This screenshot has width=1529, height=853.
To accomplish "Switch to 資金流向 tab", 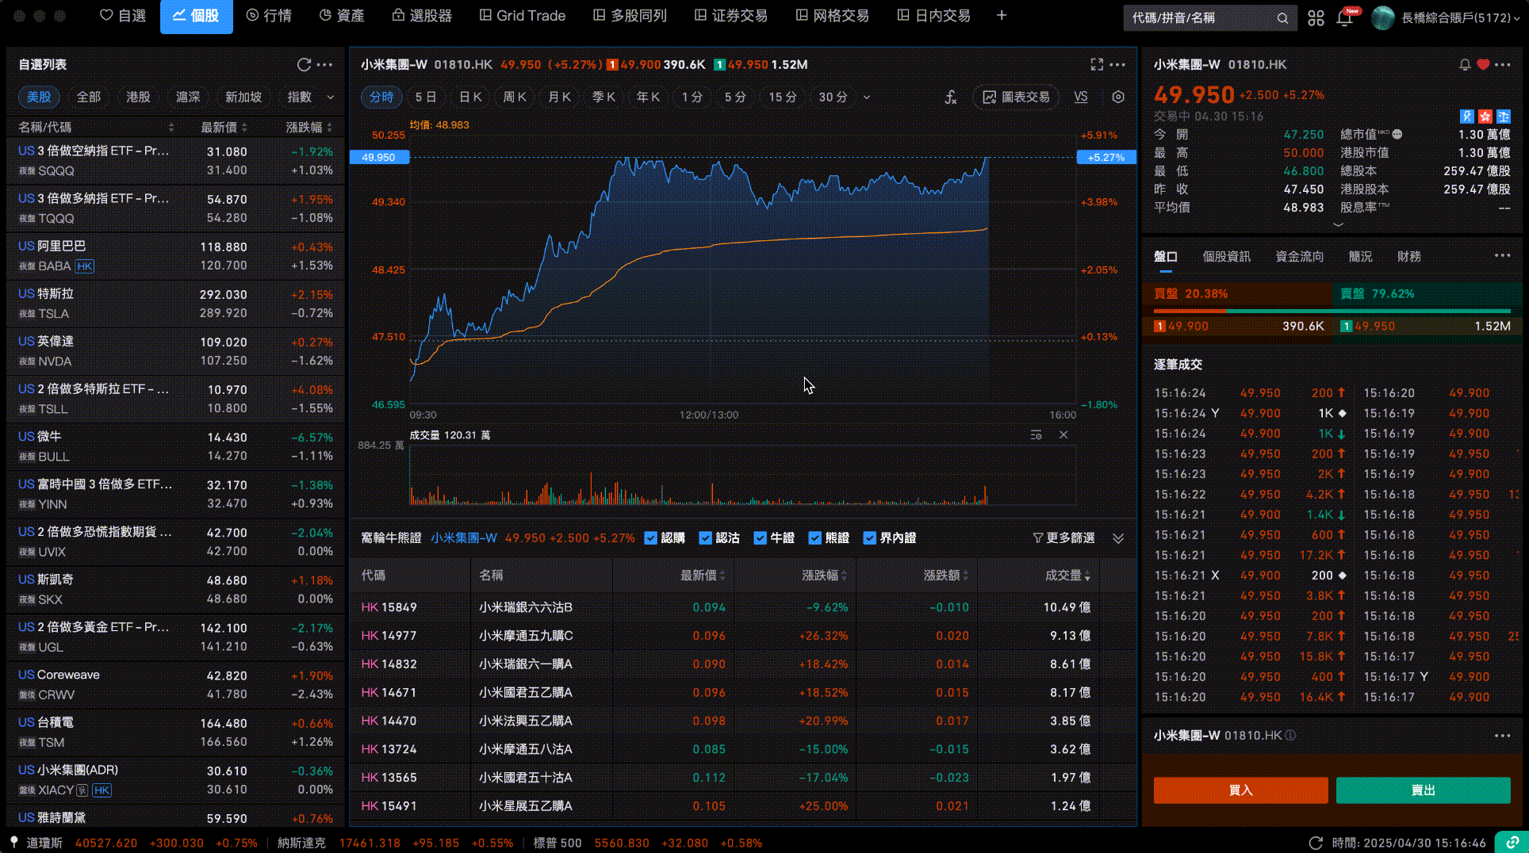I will tap(1300, 257).
